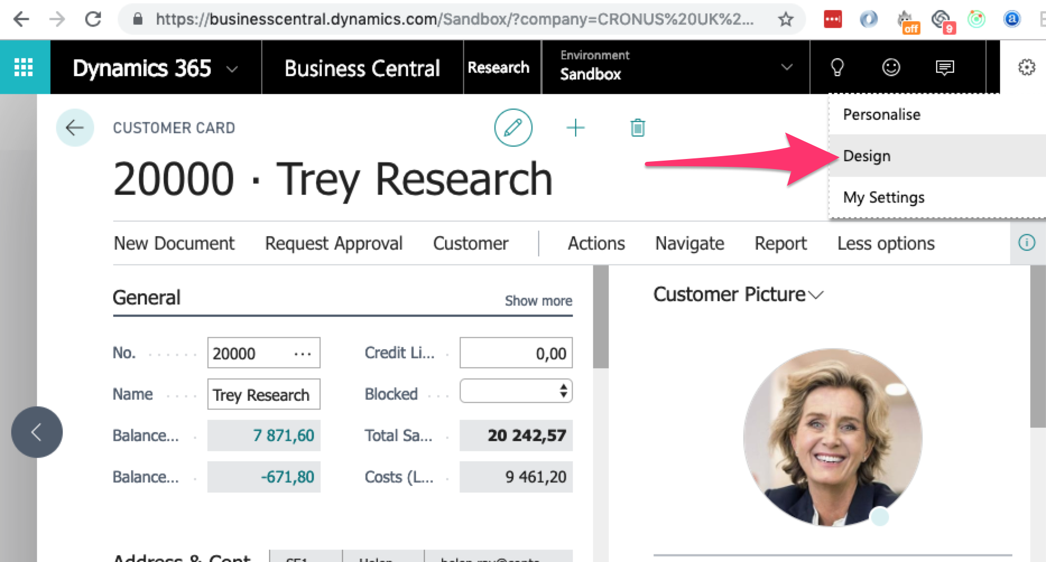Expand Dynamics 365 dropdown chevron

232,69
